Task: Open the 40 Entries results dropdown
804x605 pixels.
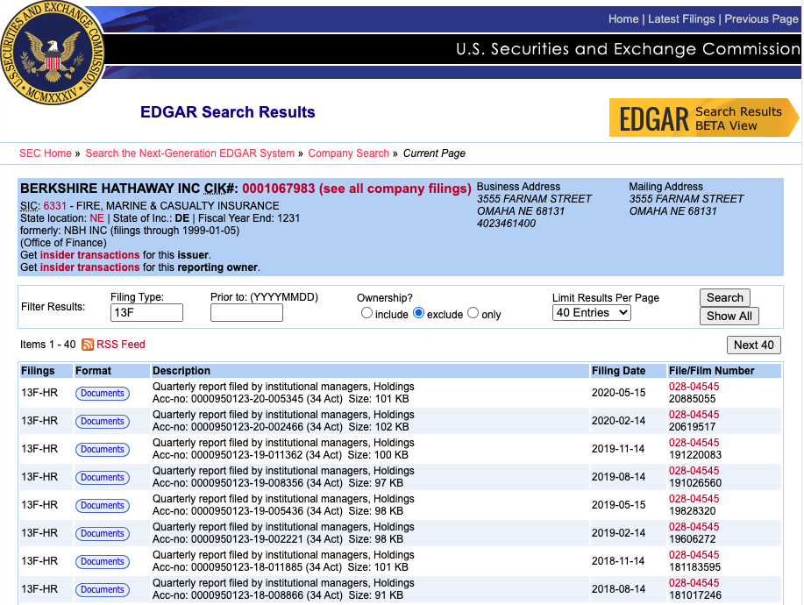Action: (x=591, y=313)
